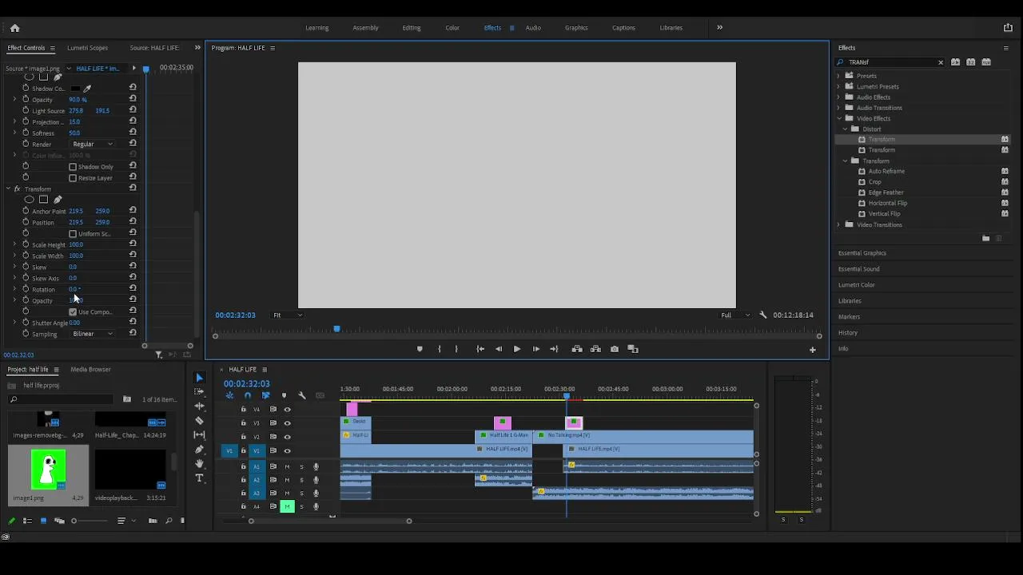Click the Quick Export share icon
Screen dimensions: 1023x575
coord(1008,28)
